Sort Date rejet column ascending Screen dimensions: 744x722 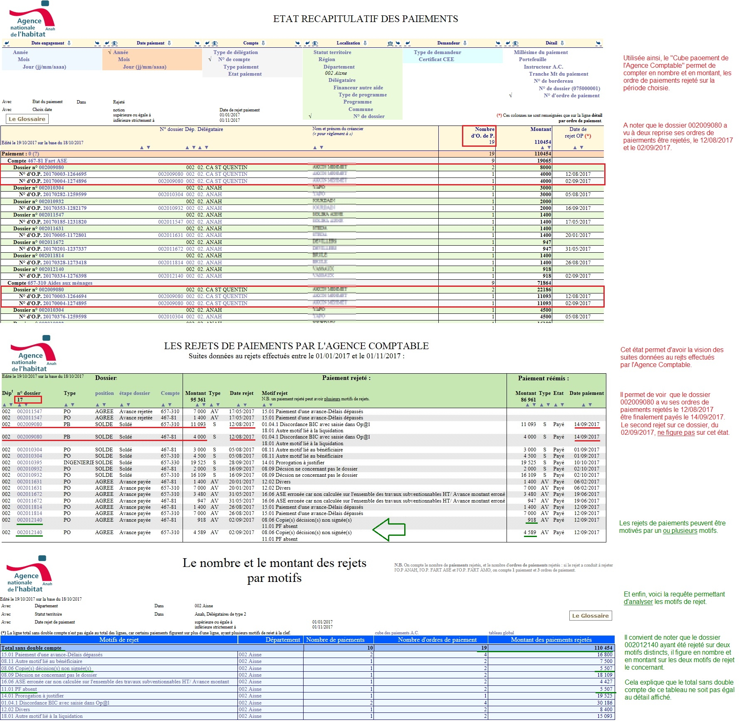click(238, 405)
